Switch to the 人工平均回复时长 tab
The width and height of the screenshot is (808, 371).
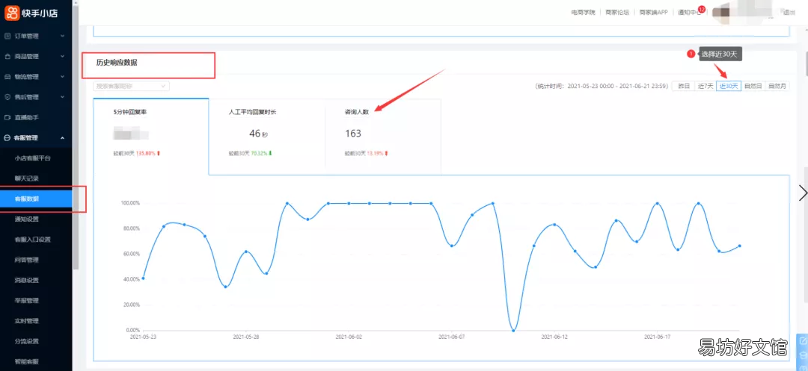coord(267,136)
